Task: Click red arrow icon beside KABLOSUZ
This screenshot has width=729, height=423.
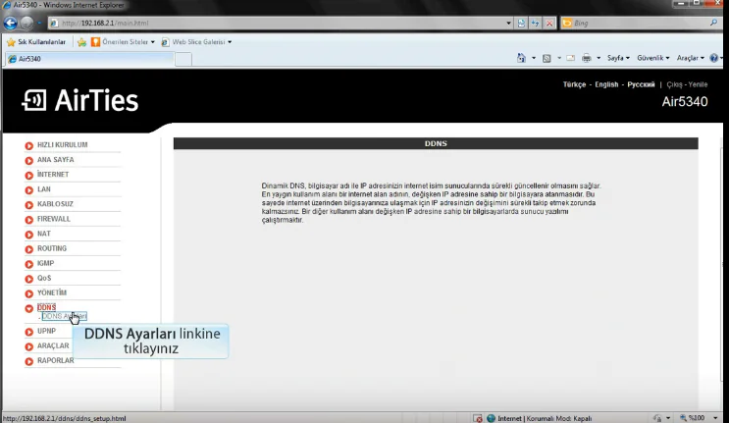Action: tap(28, 205)
